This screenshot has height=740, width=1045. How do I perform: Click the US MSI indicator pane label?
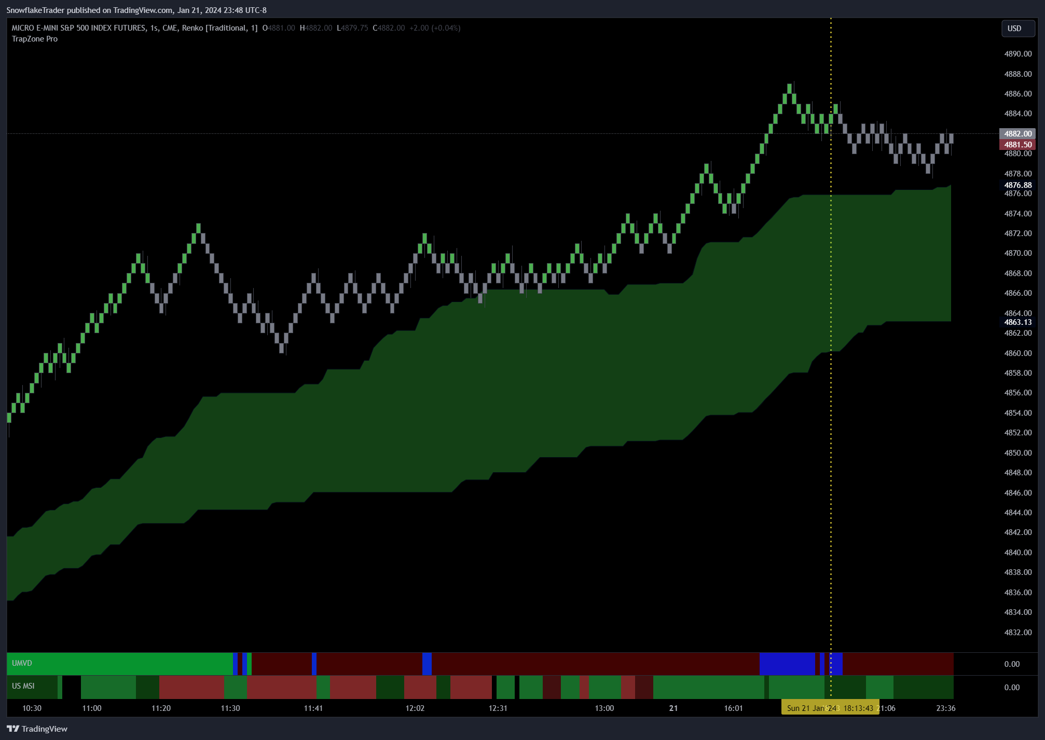(x=23, y=686)
